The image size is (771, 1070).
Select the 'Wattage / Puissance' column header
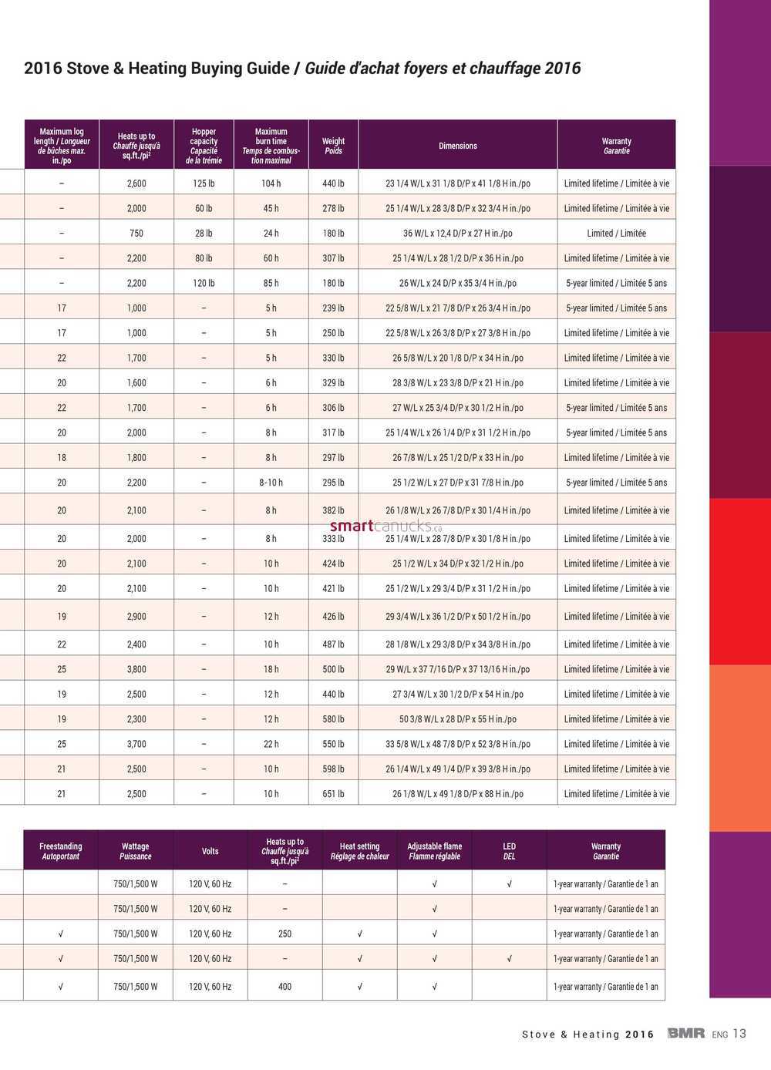[x=136, y=851]
